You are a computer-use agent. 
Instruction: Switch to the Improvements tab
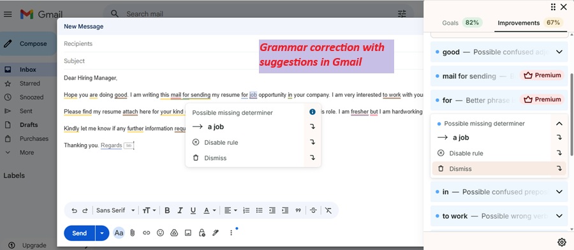[x=530, y=23]
